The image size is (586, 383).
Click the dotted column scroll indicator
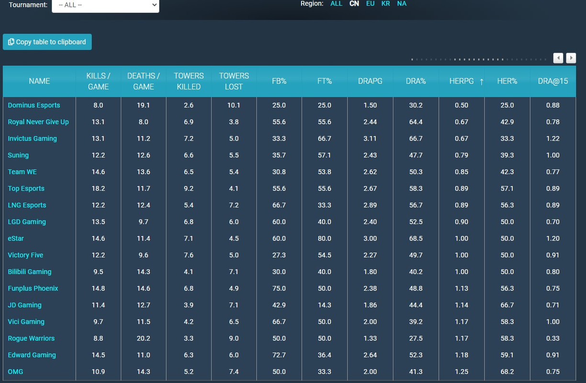(x=479, y=59)
